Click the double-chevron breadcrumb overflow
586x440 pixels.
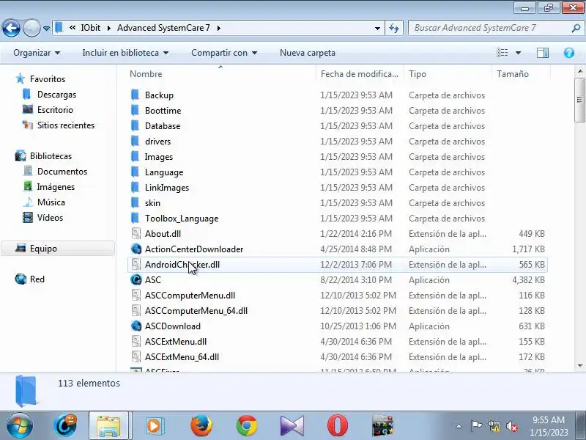click(x=73, y=28)
